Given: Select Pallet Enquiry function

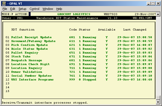Looking at the screenshot, I should coord(25,53).
